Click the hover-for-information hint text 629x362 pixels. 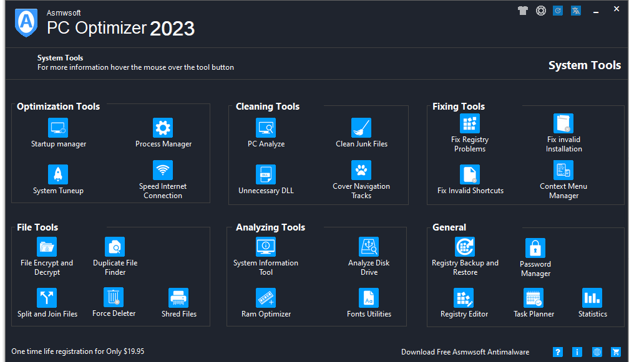[x=135, y=67]
